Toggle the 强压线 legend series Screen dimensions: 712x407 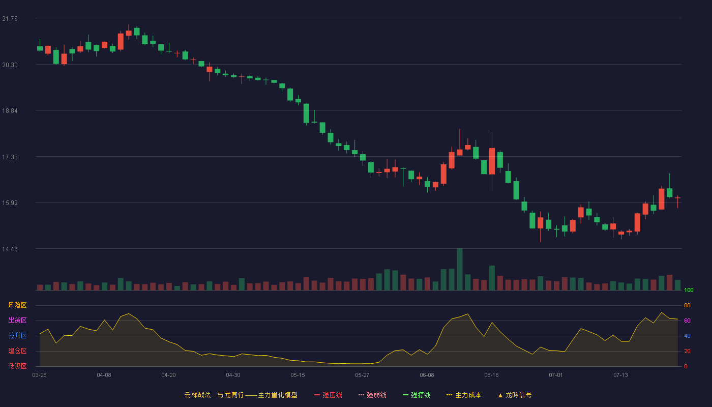coord(328,395)
